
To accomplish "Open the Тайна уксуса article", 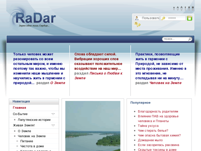I will coord(148,126).
